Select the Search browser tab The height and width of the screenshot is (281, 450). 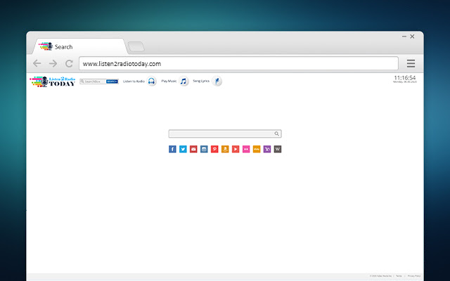[79, 47]
